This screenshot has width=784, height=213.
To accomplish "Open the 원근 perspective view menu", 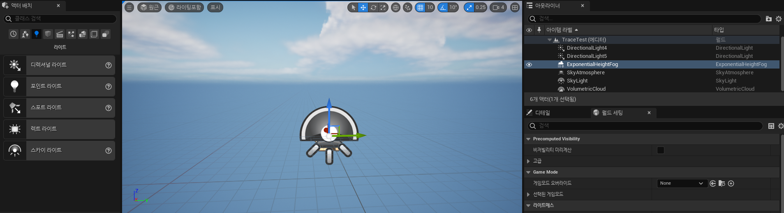I will click(149, 7).
